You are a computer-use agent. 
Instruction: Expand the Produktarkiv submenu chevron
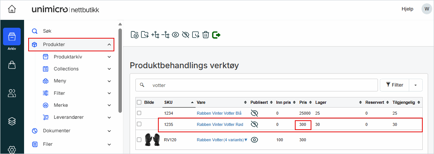click(x=109, y=57)
